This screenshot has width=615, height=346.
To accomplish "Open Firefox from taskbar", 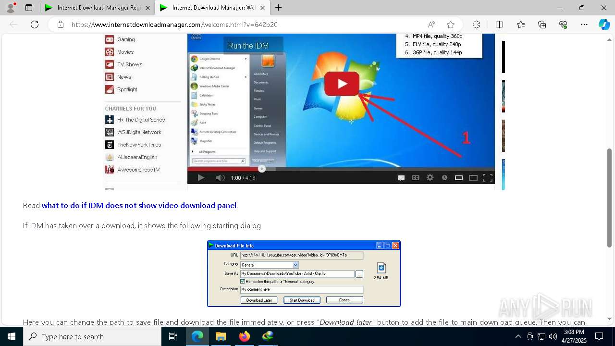I will click(244, 336).
